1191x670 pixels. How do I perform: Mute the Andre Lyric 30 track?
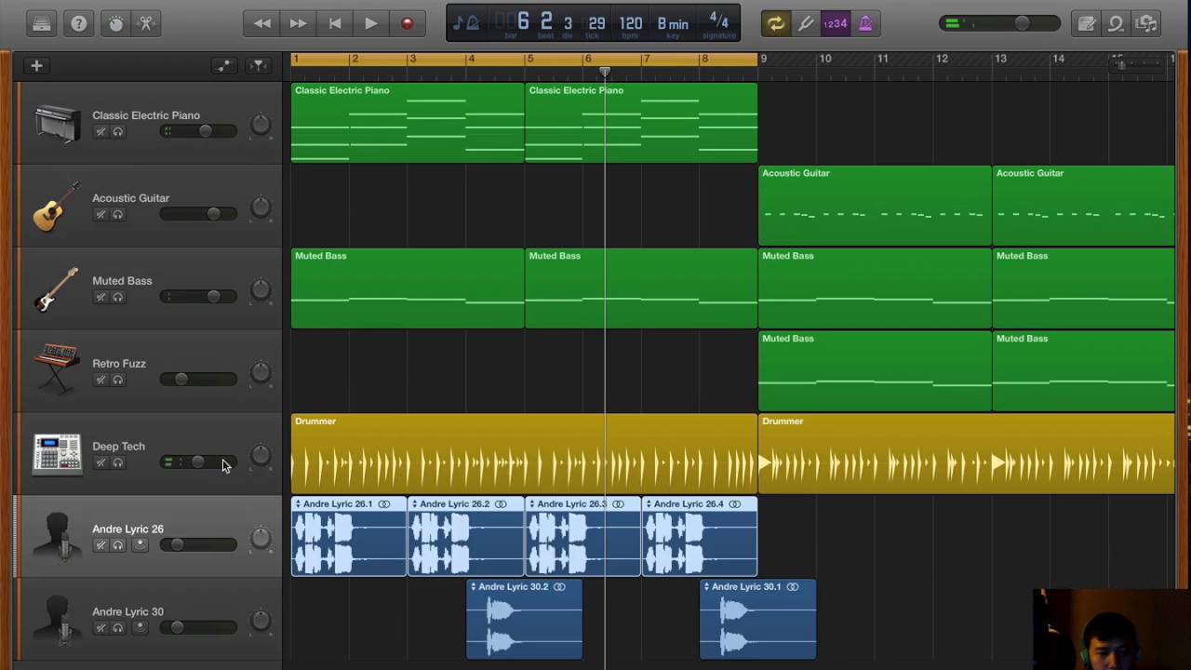tap(100, 628)
